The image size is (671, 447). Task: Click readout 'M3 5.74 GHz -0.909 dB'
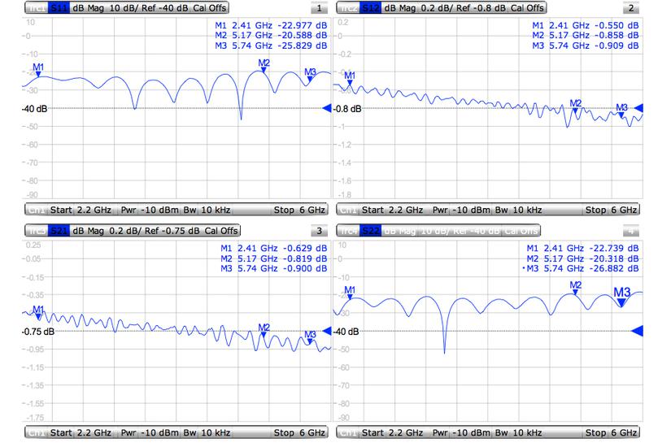(586, 46)
